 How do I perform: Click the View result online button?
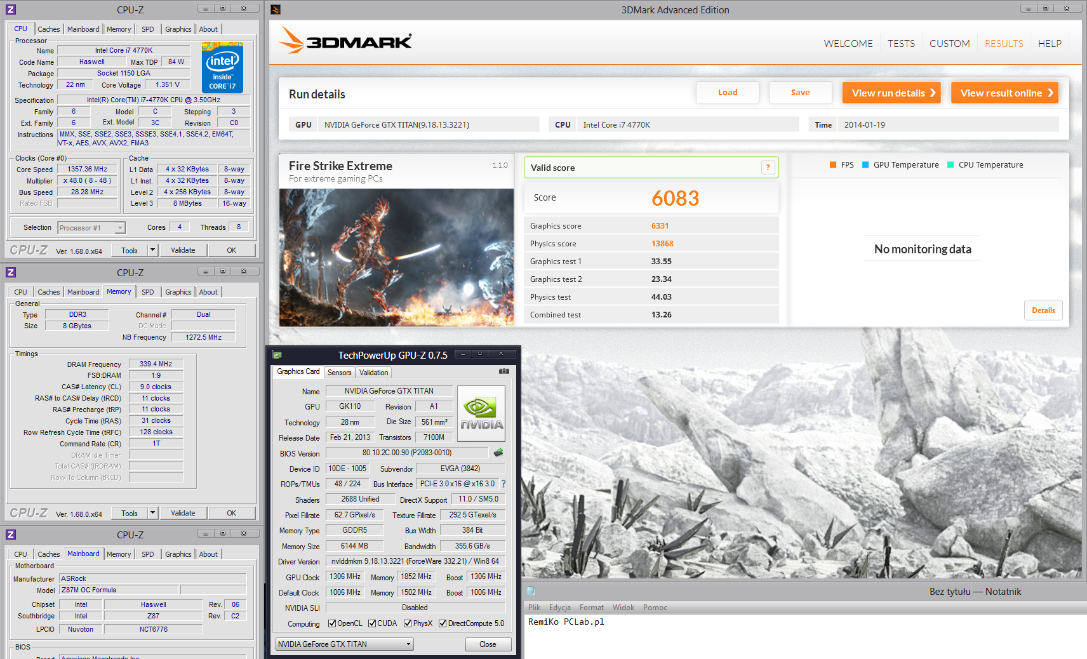coord(1004,93)
